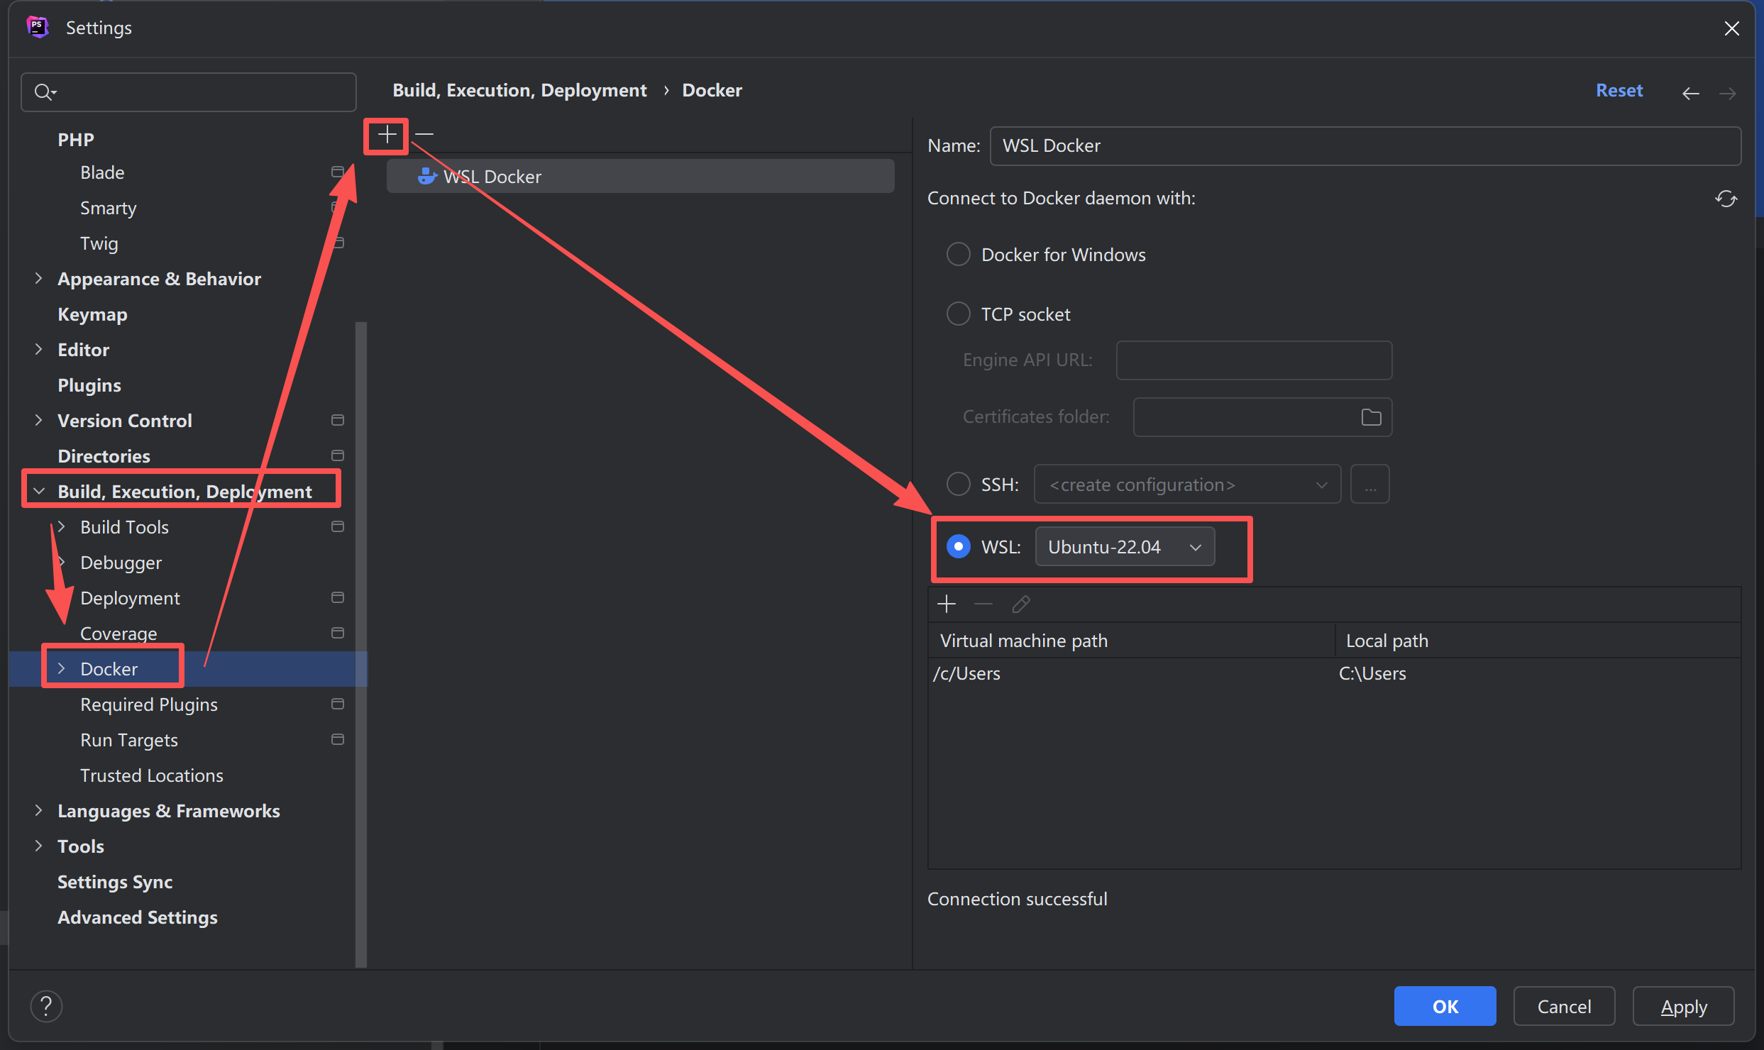Choose the TCP socket radio button
This screenshot has height=1050, width=1764.
pyautogui.click(x=959, y=314)
